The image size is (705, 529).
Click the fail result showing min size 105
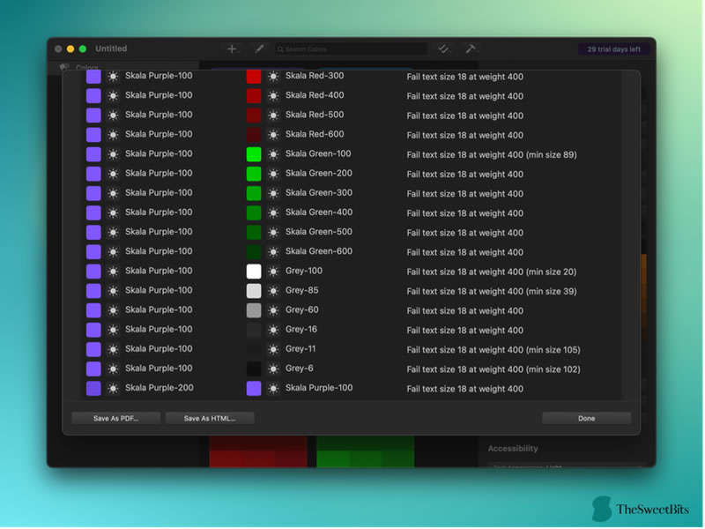point(493,350)
